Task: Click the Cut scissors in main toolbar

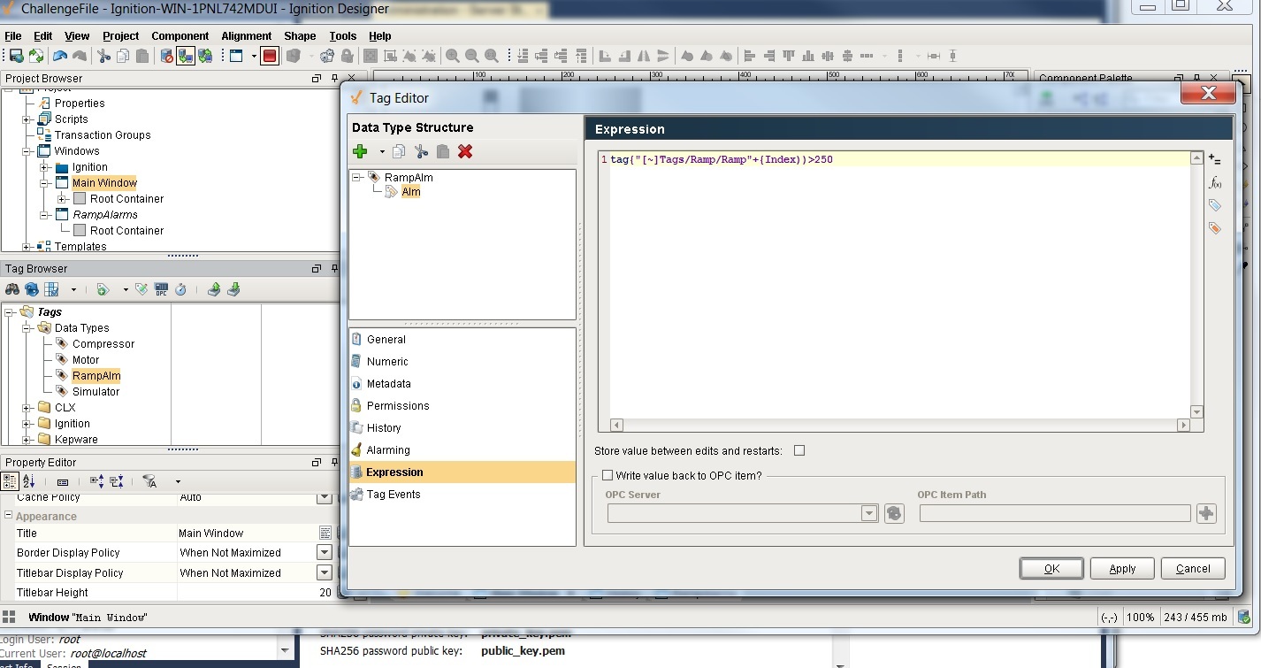Action: click(x=104, y=56)
